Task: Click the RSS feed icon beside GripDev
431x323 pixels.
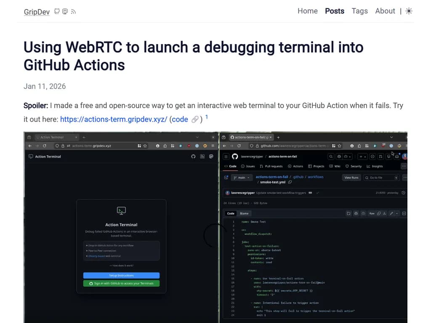Action: (74, 11)
